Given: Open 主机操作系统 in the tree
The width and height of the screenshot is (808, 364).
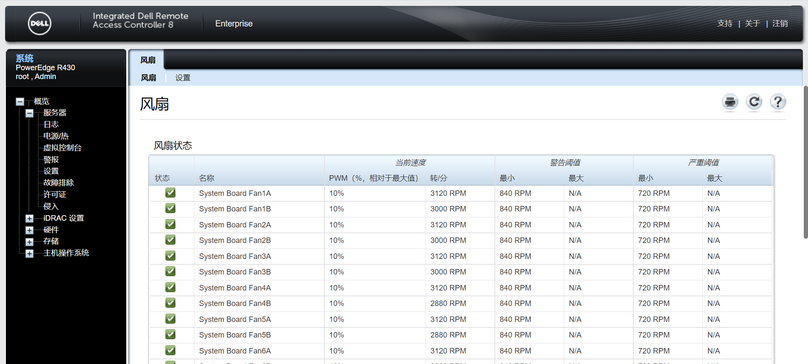Looking at the screenshot, I should [x=66, y=253].
